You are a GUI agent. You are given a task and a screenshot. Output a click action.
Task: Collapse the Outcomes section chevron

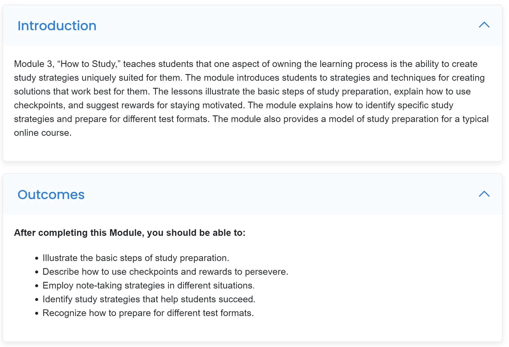484,194
